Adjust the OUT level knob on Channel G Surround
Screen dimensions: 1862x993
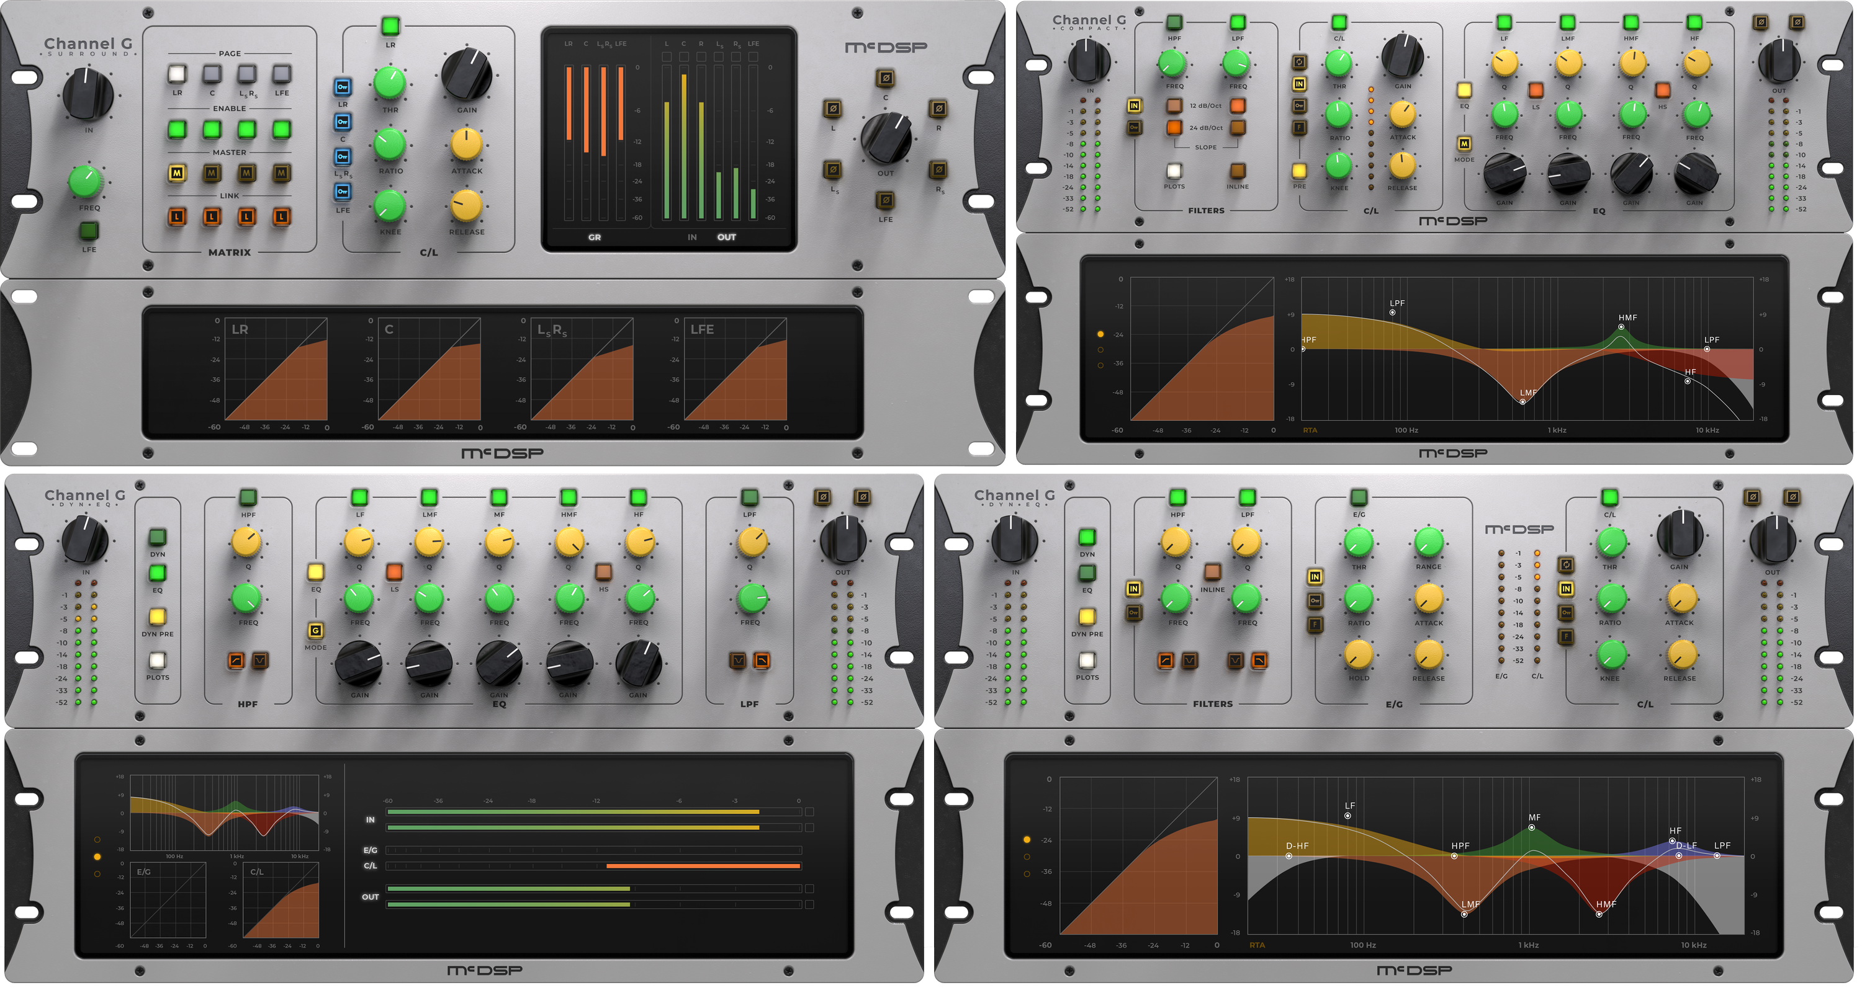pos(886,139)
